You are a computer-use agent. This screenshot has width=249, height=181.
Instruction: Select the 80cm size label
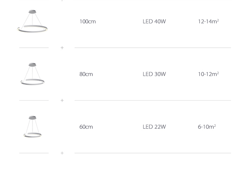tap(86, 74)
